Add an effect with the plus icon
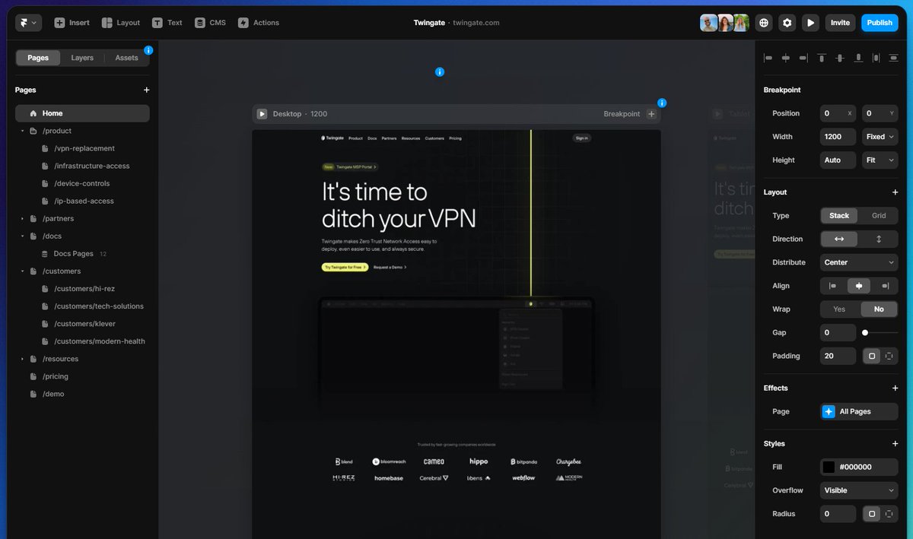This screenshot has width=913, height=539. (x=895, y=388)
